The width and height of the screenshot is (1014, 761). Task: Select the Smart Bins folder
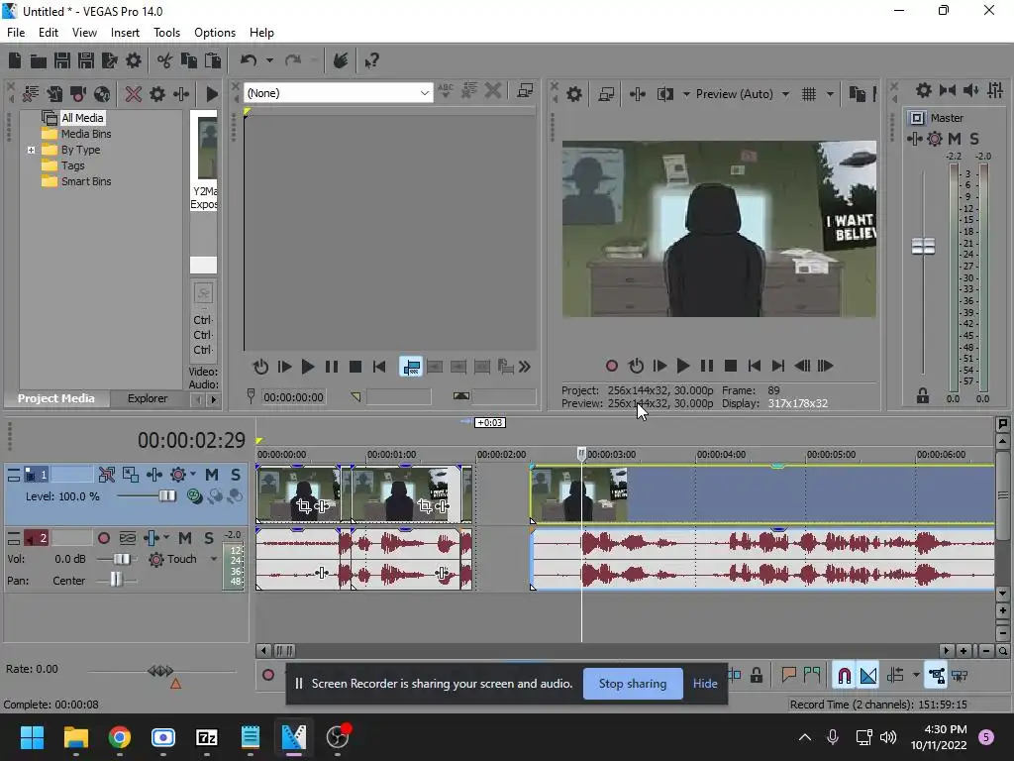(x=86, y=182)
